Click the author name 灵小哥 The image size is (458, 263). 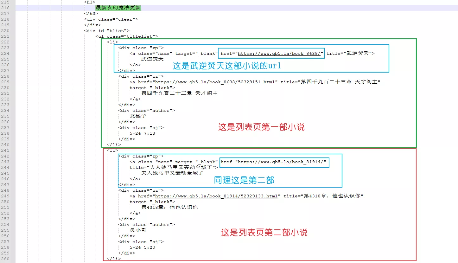click(138, 230)
